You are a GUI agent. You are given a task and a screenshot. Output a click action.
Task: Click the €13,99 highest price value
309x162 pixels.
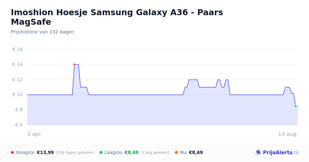click(x=45, y=152)
